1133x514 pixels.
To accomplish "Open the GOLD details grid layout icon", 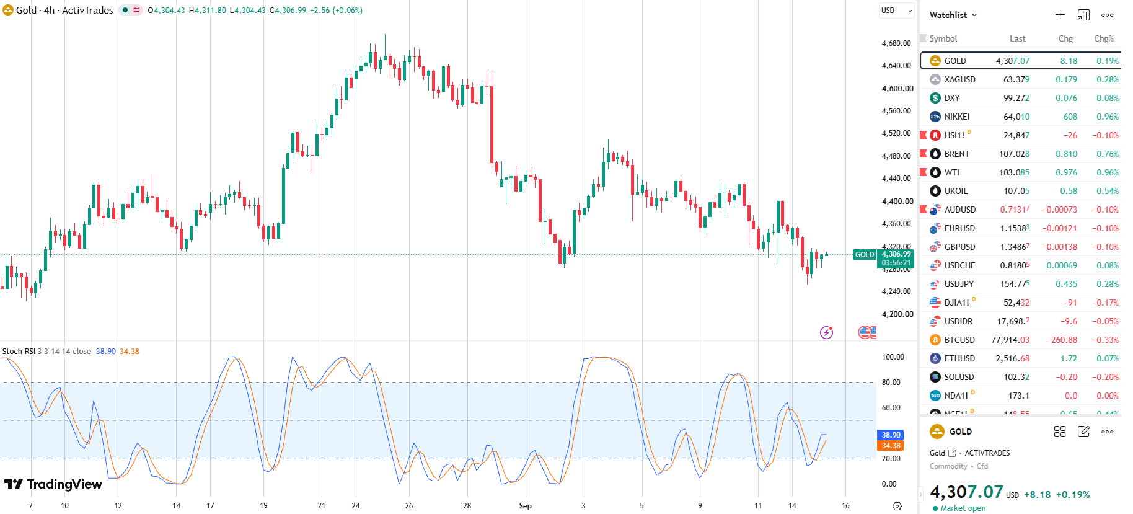I will click(1060, 432).
